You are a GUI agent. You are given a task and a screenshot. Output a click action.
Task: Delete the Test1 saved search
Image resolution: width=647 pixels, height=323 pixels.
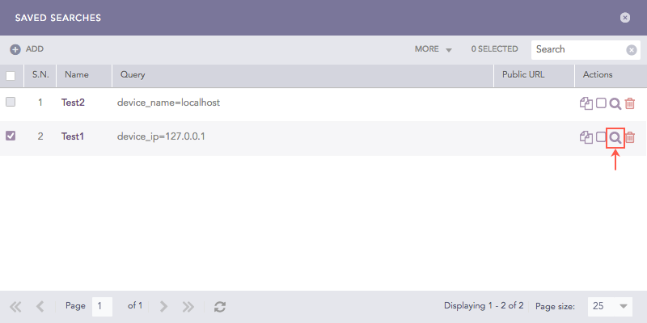pos(630,137)
